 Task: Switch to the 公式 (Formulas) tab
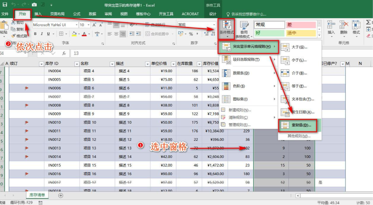77,14
